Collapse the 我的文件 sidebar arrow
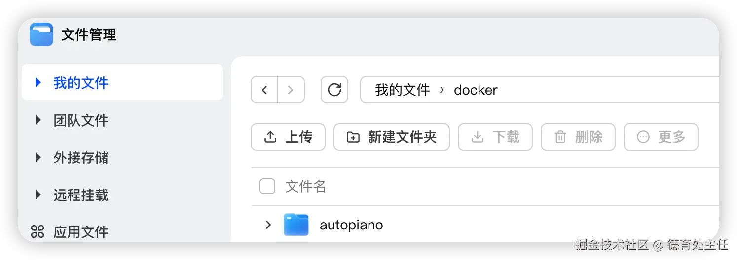The width and height of the screenshot is (737, 260). (x=38, y=82)
